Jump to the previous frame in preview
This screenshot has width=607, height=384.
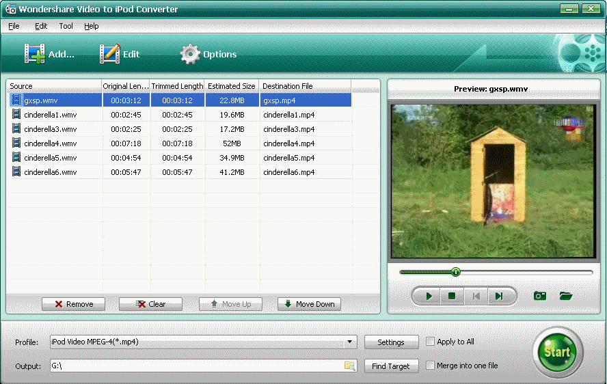pyautogui.click(x=476, y=296)
